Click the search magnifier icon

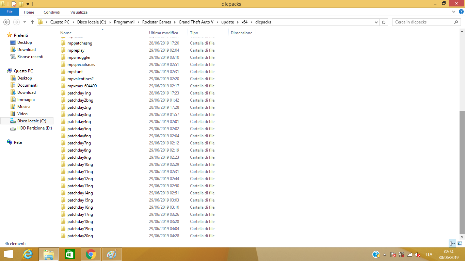[x=456, y=22]
